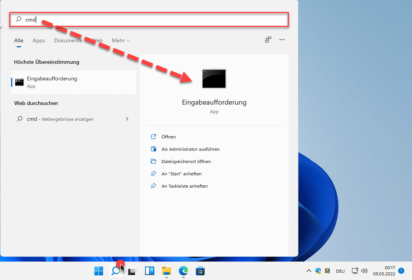
Task: Click the pin icon for Taskleiste anheften
Action: coord(153,186)
